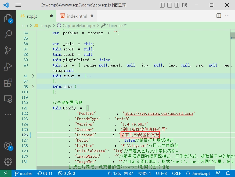
Task: Click the master branch indicator
Action: 23,174
